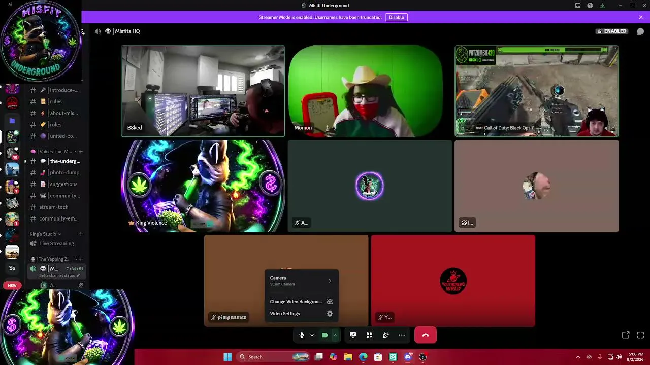Click the green download update icon

click(x=602, y=6)
